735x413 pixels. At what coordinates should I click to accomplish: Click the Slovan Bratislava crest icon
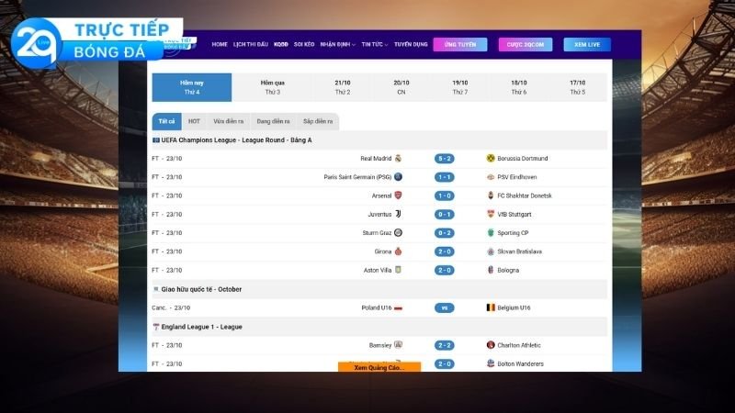click(491, 251)
